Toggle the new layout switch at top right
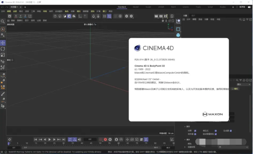The width and height of the screenshot is (253, 154). pyautogui.click(x=249, y=7)
